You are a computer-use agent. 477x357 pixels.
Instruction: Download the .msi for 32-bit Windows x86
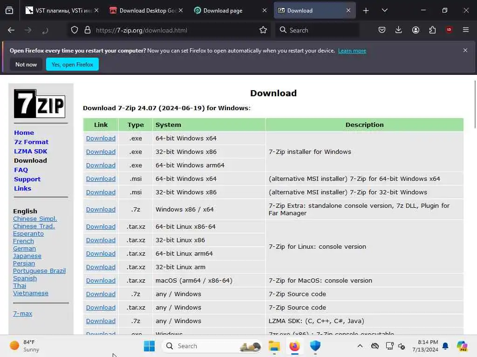tap(101, 192)
